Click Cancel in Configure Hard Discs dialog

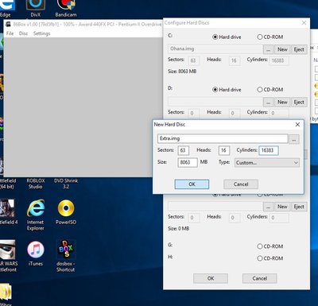(259, 278)
